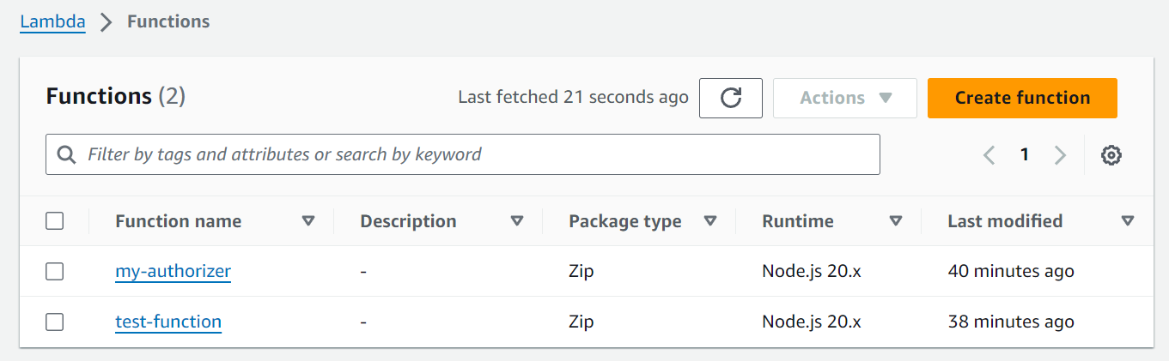Viewport: 1169px width, 361px height.
Task: Go to next page arrow
Action: click(x=1060, y=155)
